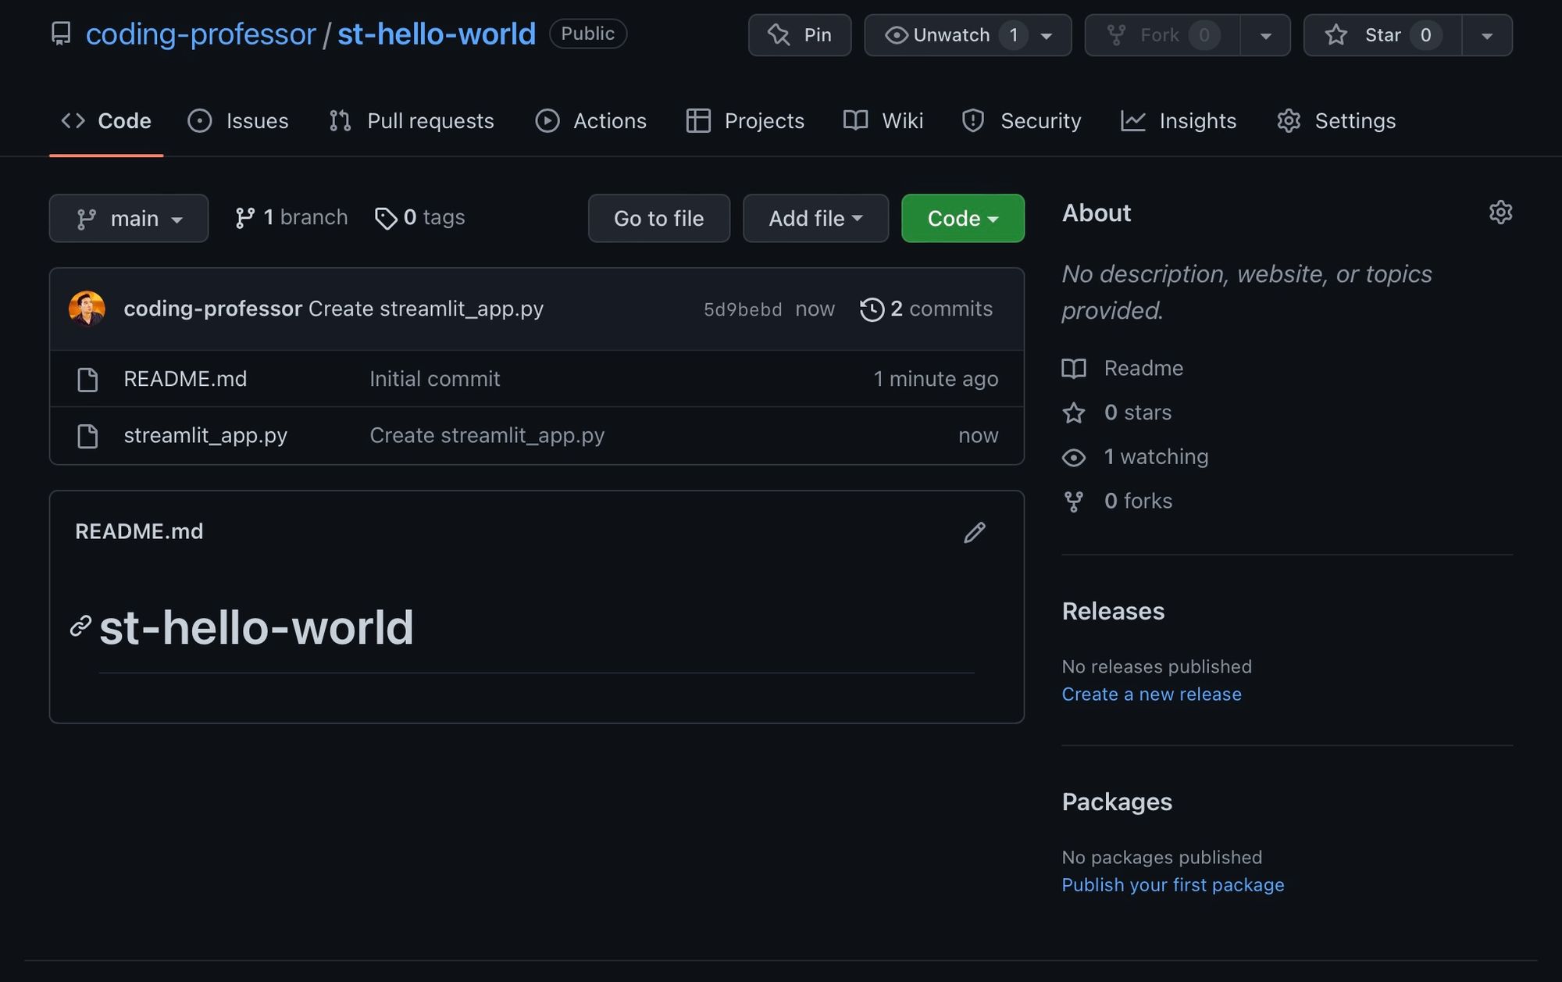This screenshot has width=1562, height=982.
Task: Click the commit history clock icon
Action: (x=872, y=309)
